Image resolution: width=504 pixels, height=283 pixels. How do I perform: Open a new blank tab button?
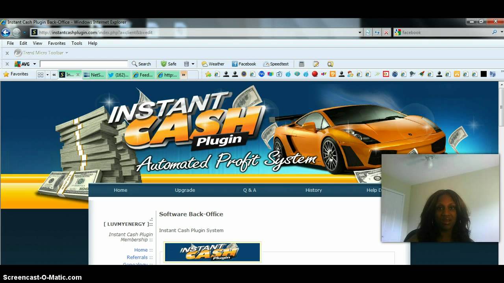click(193, 75)
